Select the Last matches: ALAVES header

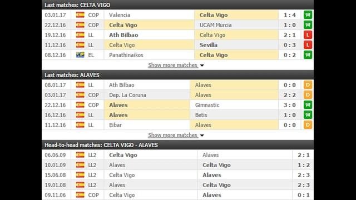click(x=177, y=75)
